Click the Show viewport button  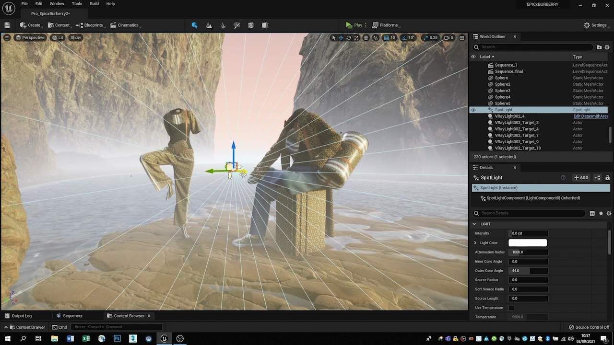point(76,37)
